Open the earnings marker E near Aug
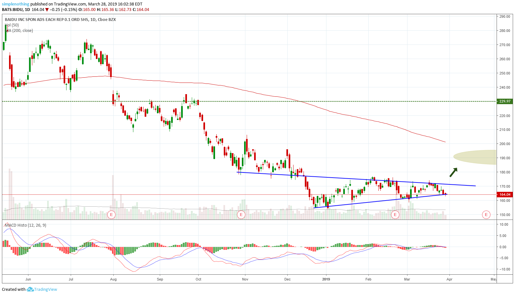 click(x=111, y=215)
